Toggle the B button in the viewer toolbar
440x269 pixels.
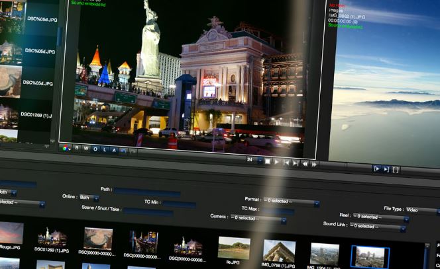click(x=77, y=148)
